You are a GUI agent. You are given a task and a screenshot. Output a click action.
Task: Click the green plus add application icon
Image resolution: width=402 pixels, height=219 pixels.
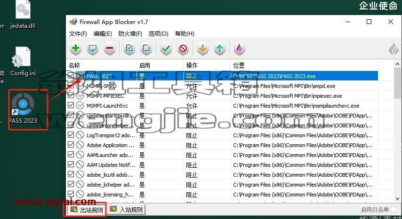[x=76, y=48]
